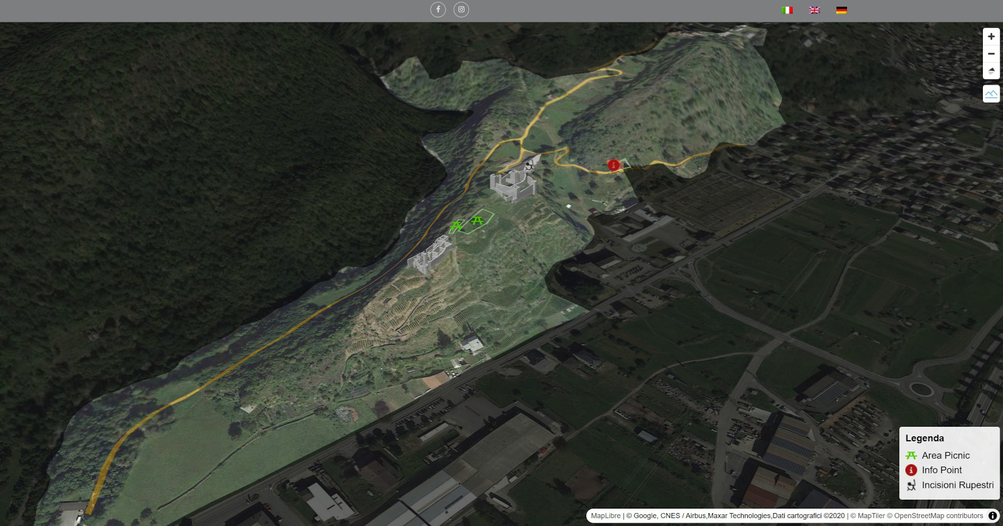The image size is (1003, 526).
Task: Open the Facebook page icon
Action: tap(438, 10)
